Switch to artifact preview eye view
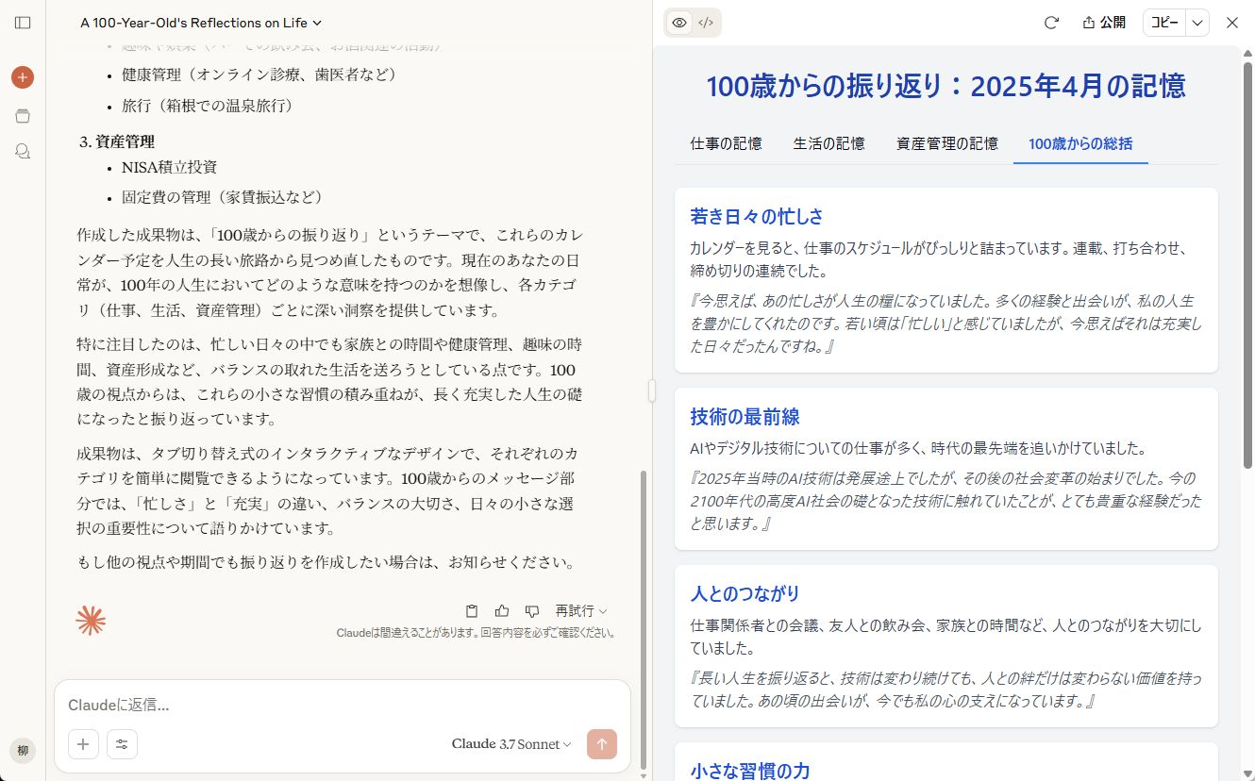This screenshot has width=1255, height=781. 679,23
